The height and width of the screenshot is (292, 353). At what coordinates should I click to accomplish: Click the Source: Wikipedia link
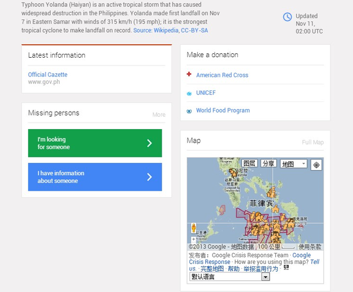156,30
